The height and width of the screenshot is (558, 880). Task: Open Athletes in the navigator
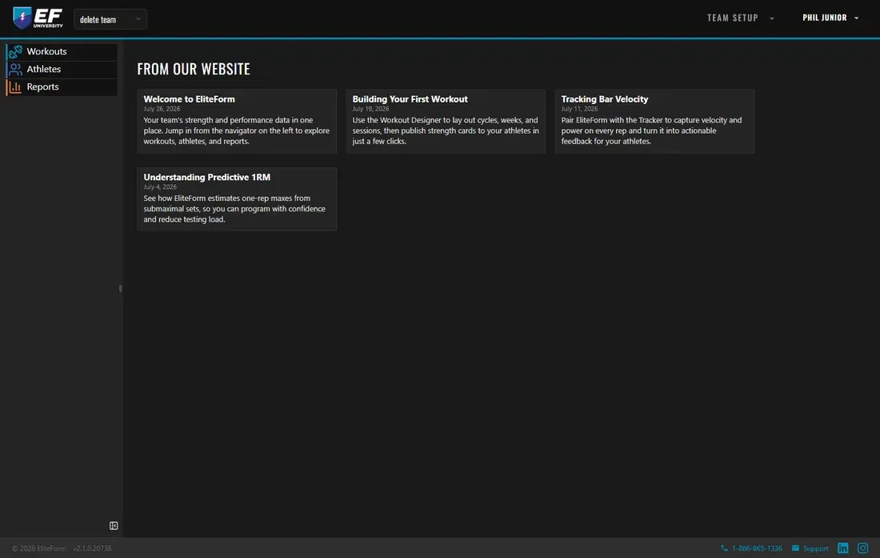(62, 69)
